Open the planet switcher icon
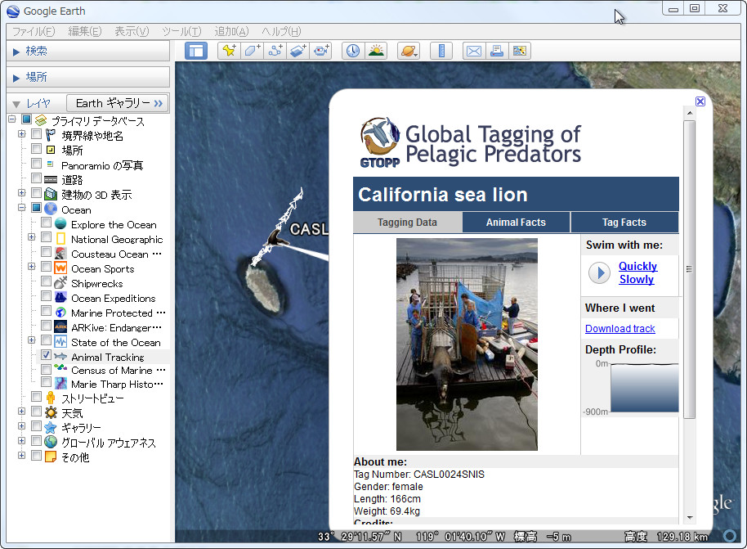 (409, 51)
